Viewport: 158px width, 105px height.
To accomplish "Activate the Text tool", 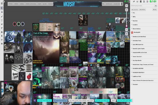I will pos(2,20).
